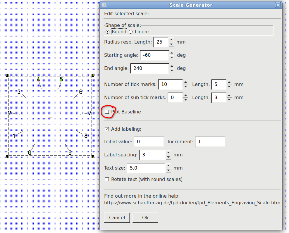Increase the Number of tick marks
The image size is (289, 233).
pyautogui.click(x=186, y=82)
